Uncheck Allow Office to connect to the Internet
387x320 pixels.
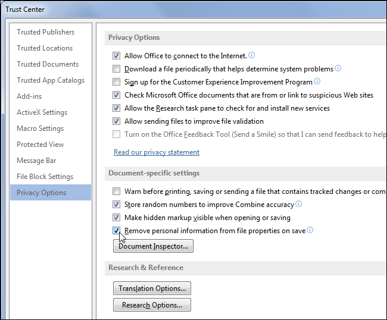click(x=117, y=56)
